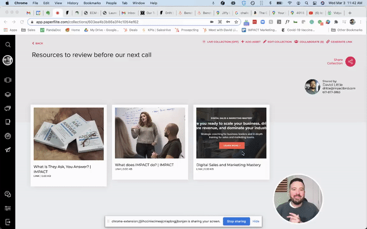The image size is (367, 229).
Task: Click the browser back arrow
Action: [x=6, y=22]
